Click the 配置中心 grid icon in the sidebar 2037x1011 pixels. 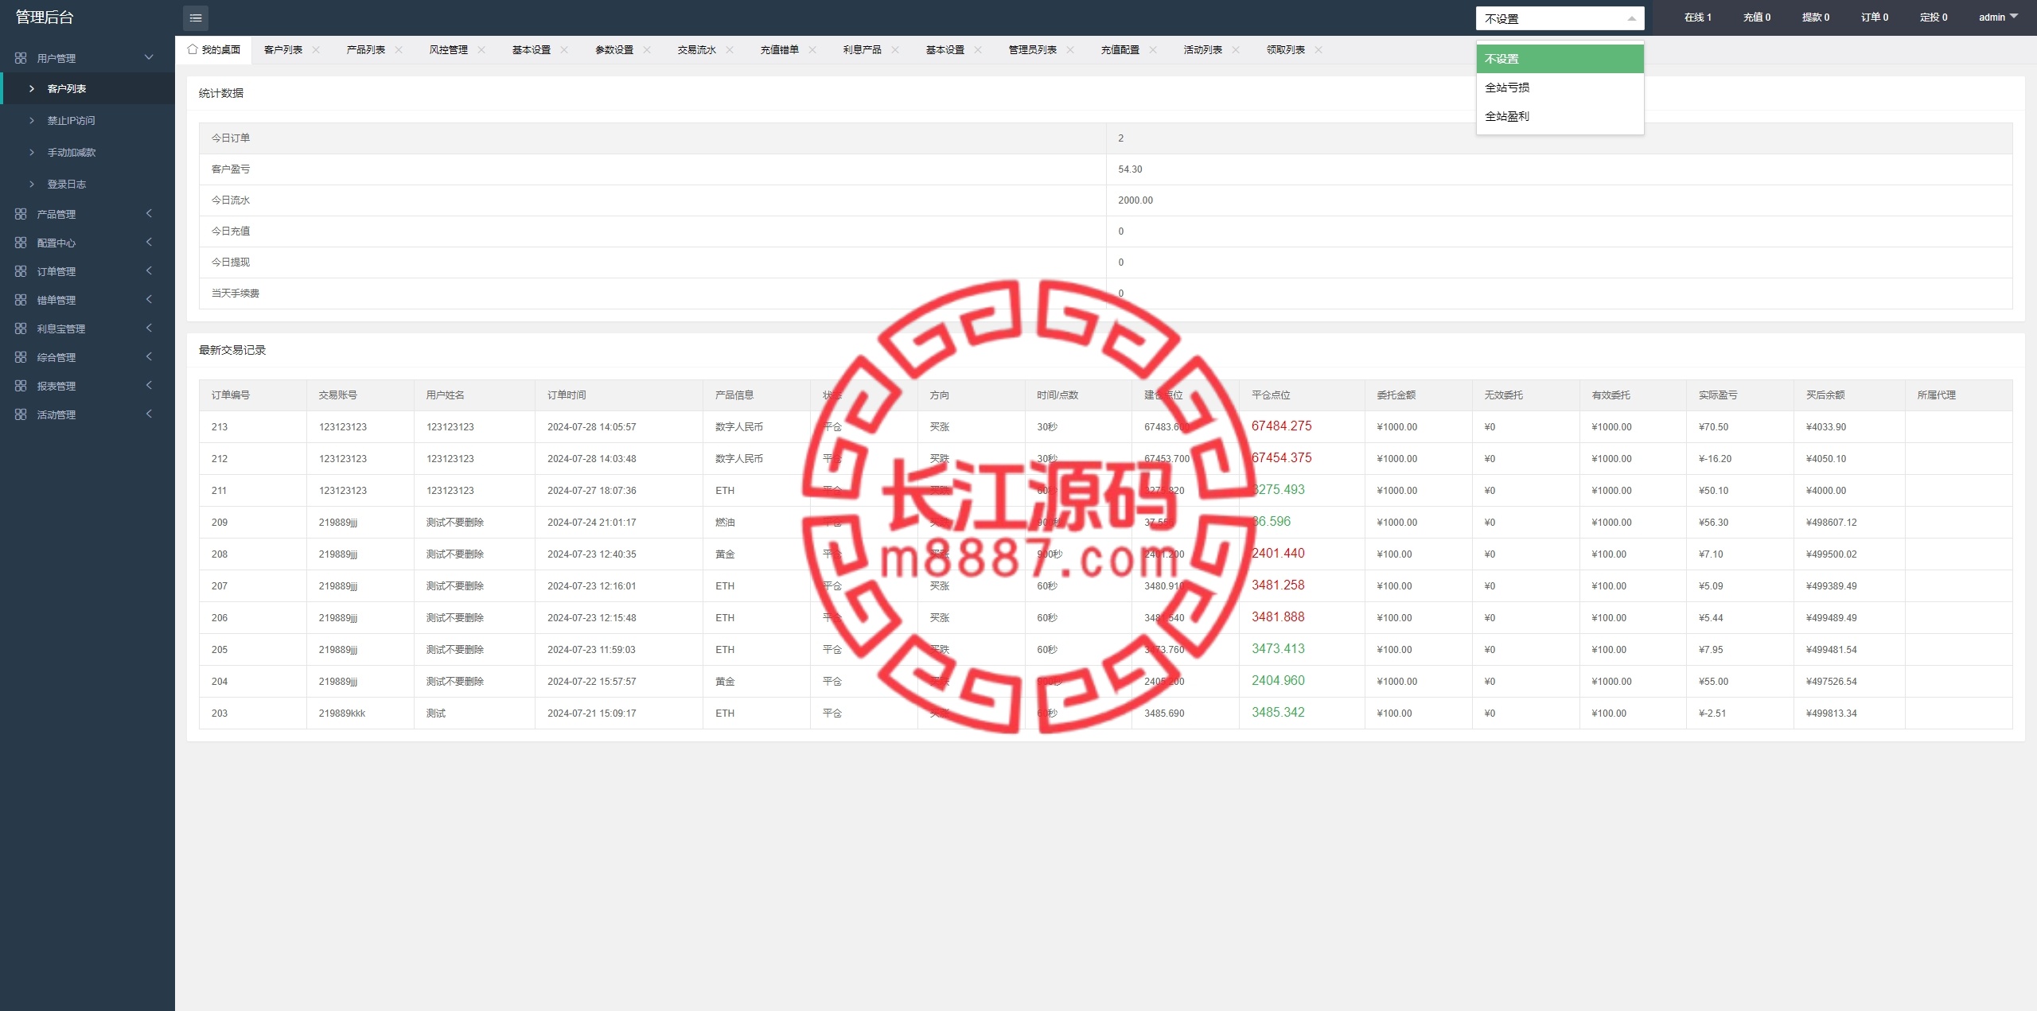[x=21, y=243]
